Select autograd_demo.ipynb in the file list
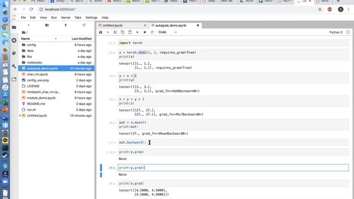 (56, 69)
